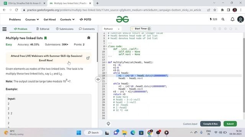Collapse the class node fold arrow on line 8
The height and width of the screenshot is (137, 245).
[x=106, y=46]
